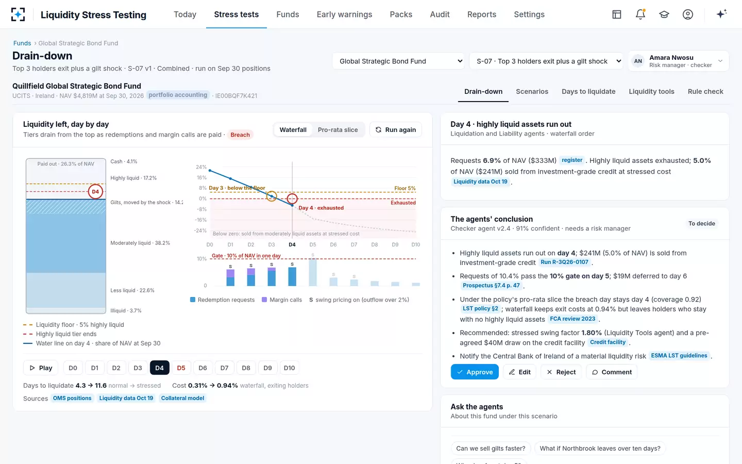Switch to the Days to liquidate tab

click(588, 92)
